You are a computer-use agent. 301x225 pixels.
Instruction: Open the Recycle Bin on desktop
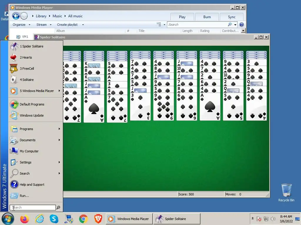tap(286, 192)
